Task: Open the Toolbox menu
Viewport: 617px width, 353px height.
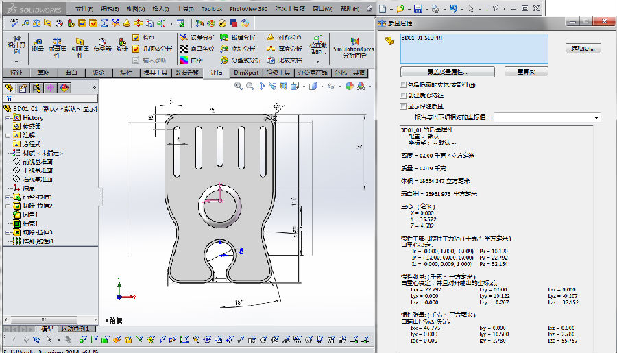Action: tap(213, 9)
